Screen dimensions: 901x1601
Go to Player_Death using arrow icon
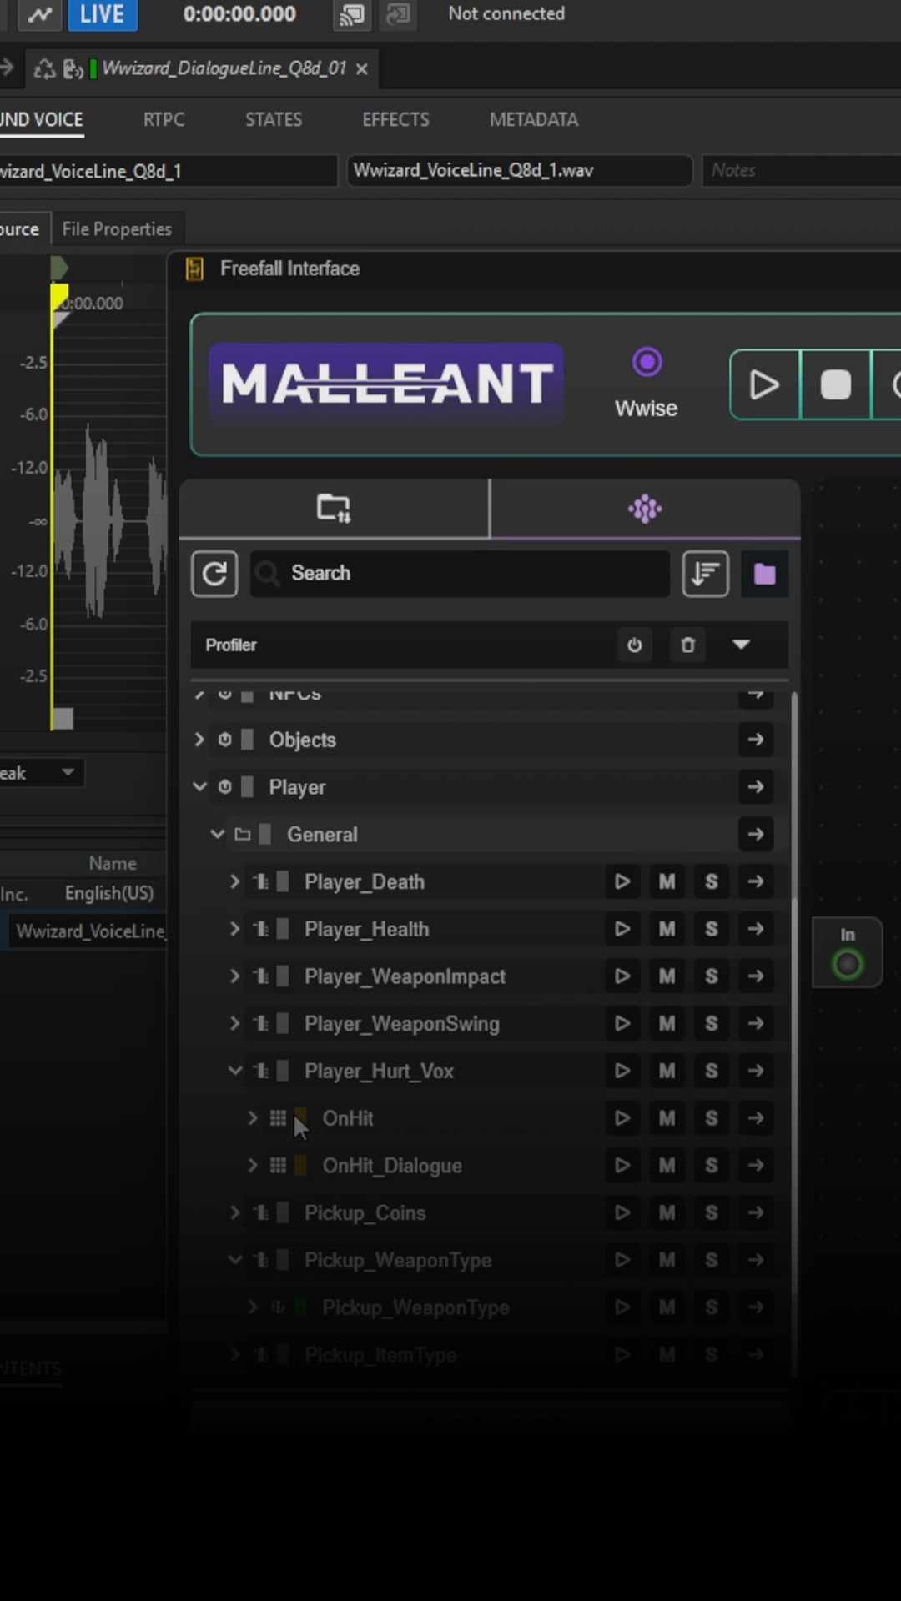pyautogui.click(x=756, y=881)
